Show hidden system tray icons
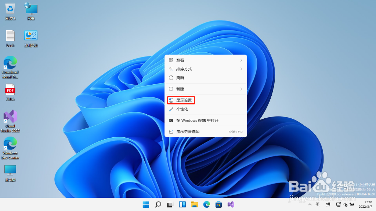This screenshot has width=376, height=211. (x=310, y=204)
